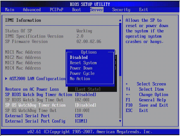Open the Last State value

click(x=88, y=89)
